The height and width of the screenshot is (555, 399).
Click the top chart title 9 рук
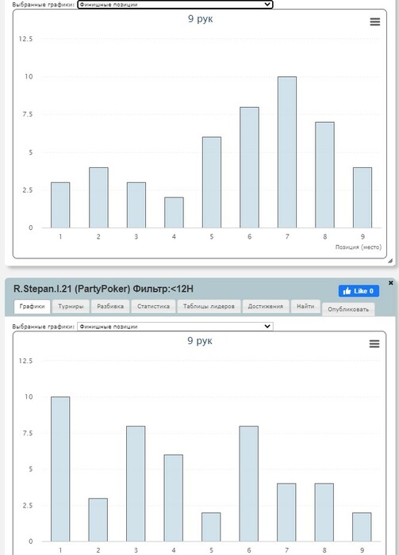[x=200, y=19]
